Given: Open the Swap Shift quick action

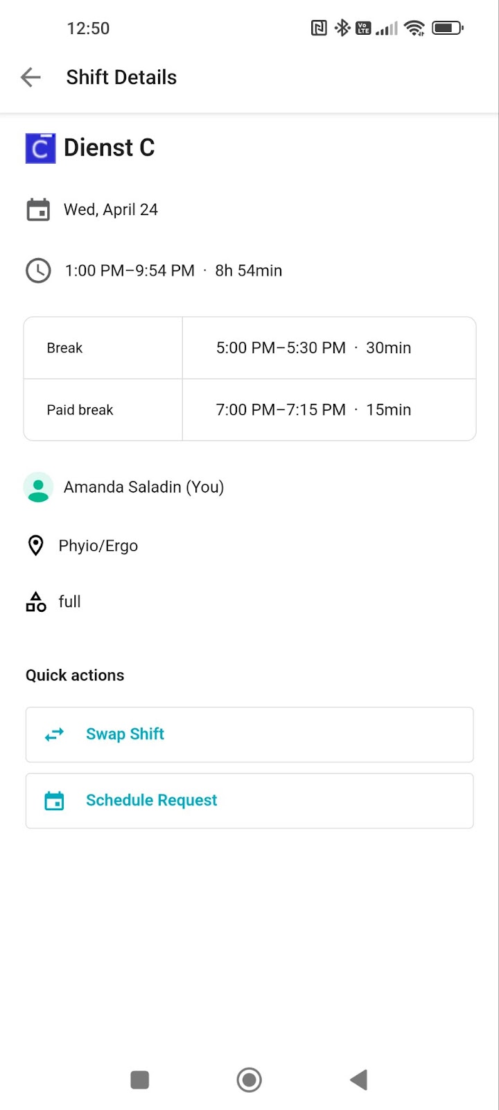Looking at the screenshot, I should (249, 735).
